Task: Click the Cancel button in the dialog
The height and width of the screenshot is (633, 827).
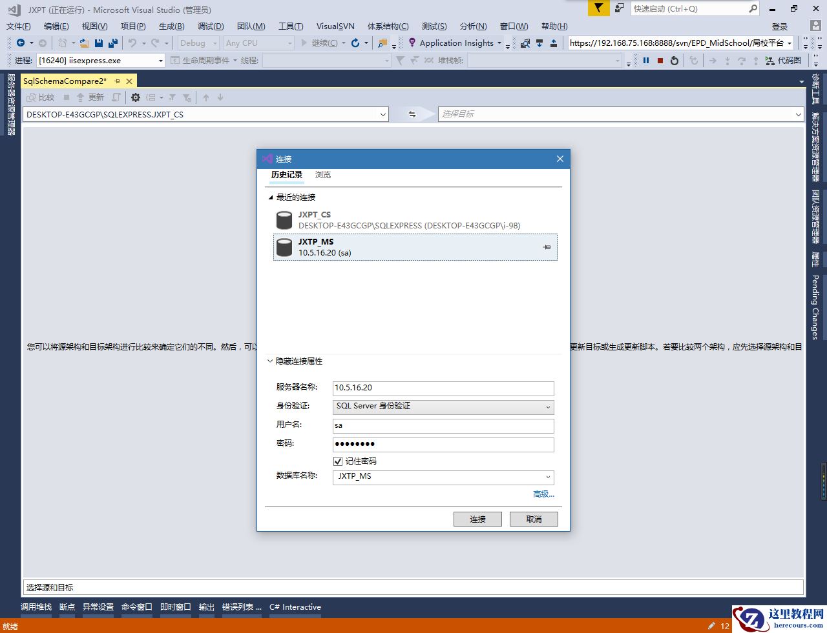Action: pyautogui.click(x=534, y=519)
